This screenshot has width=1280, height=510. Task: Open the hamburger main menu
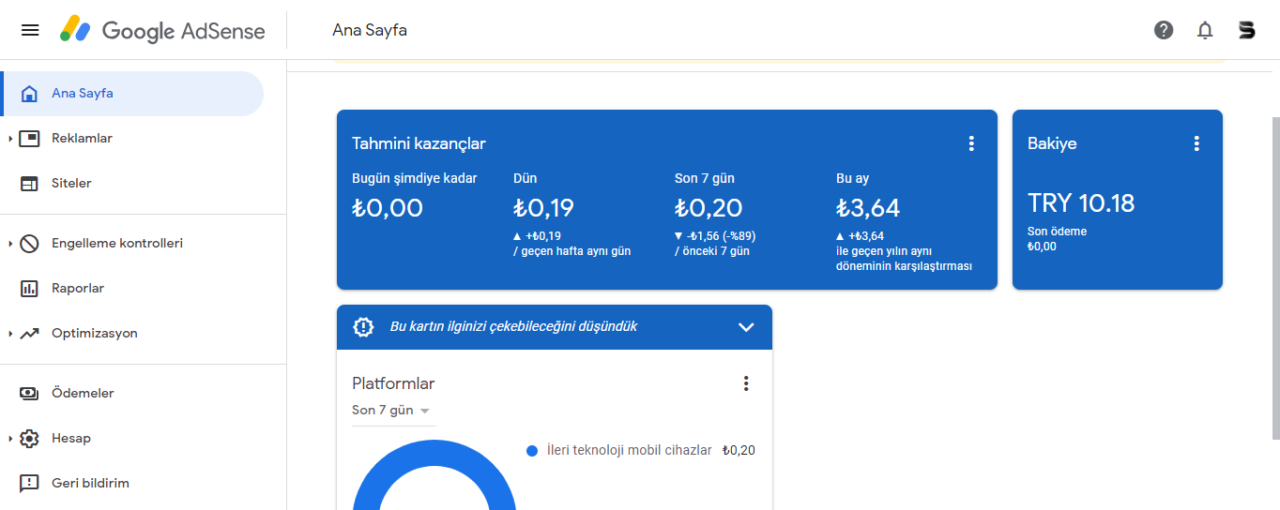click(30, 30)
